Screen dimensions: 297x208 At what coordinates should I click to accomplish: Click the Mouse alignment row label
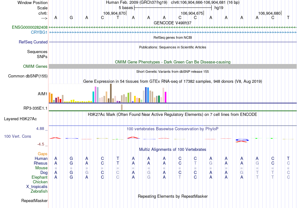(x=42, y=168)
